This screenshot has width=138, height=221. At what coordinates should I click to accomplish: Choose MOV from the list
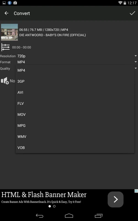[75, 114]
